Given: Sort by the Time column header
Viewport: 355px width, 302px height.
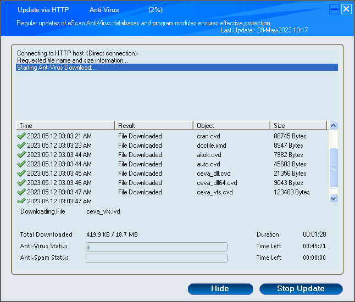Looking at the screenshot, I should coord(65,126).
